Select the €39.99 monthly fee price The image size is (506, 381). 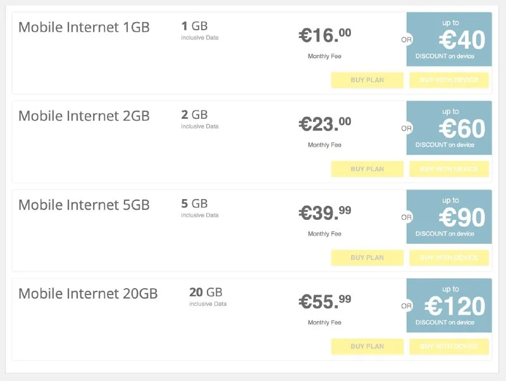[324, 214]
